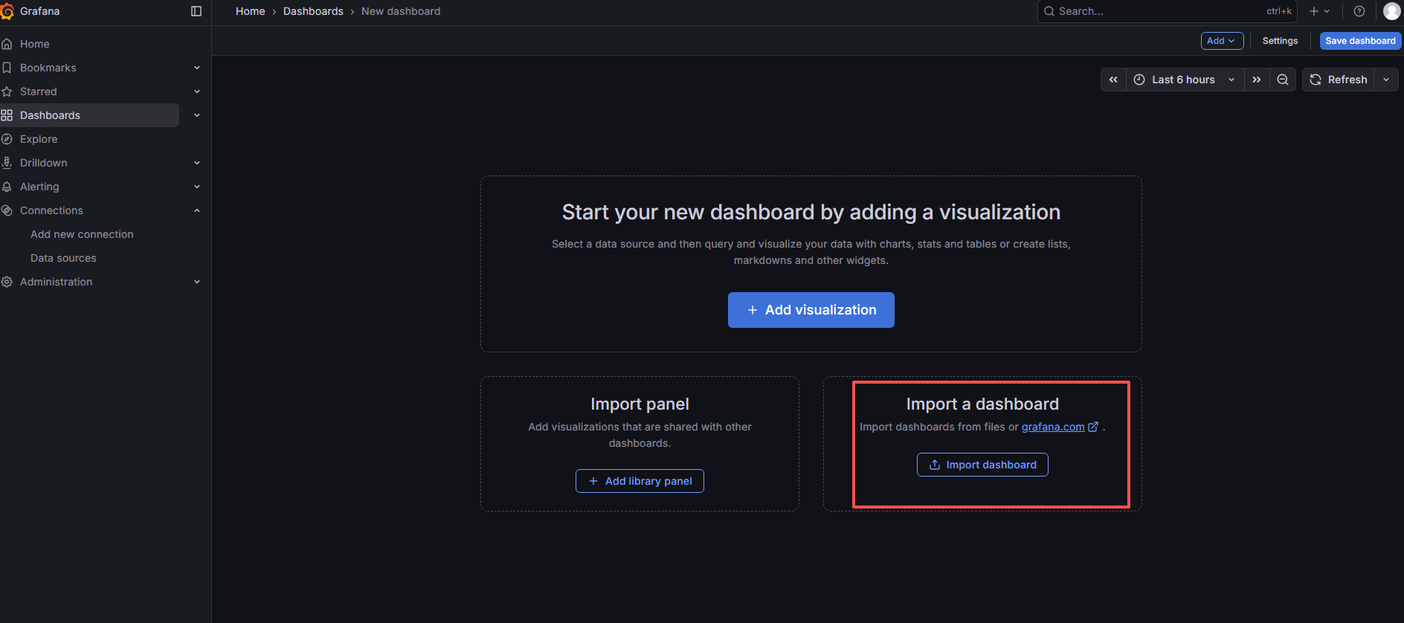Shift time range forward with double-right arrows
1404x623 pixels.
coord(1257,80)
